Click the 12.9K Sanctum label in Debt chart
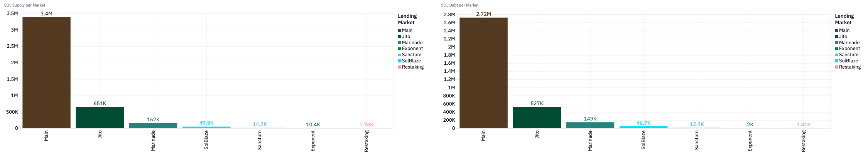Viewport: 868px width, 161px height. tap(697, 124)
